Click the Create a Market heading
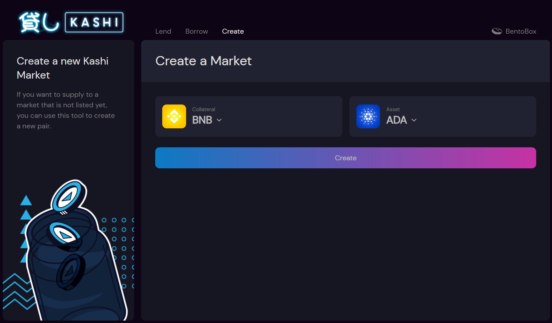The height and width of the screenshot is (323, 552). [x=204, y=61]
